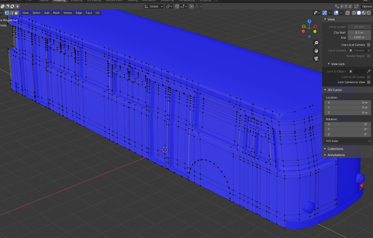Open the Mesh menu
The image size is (373, 238).
[56, 13]
